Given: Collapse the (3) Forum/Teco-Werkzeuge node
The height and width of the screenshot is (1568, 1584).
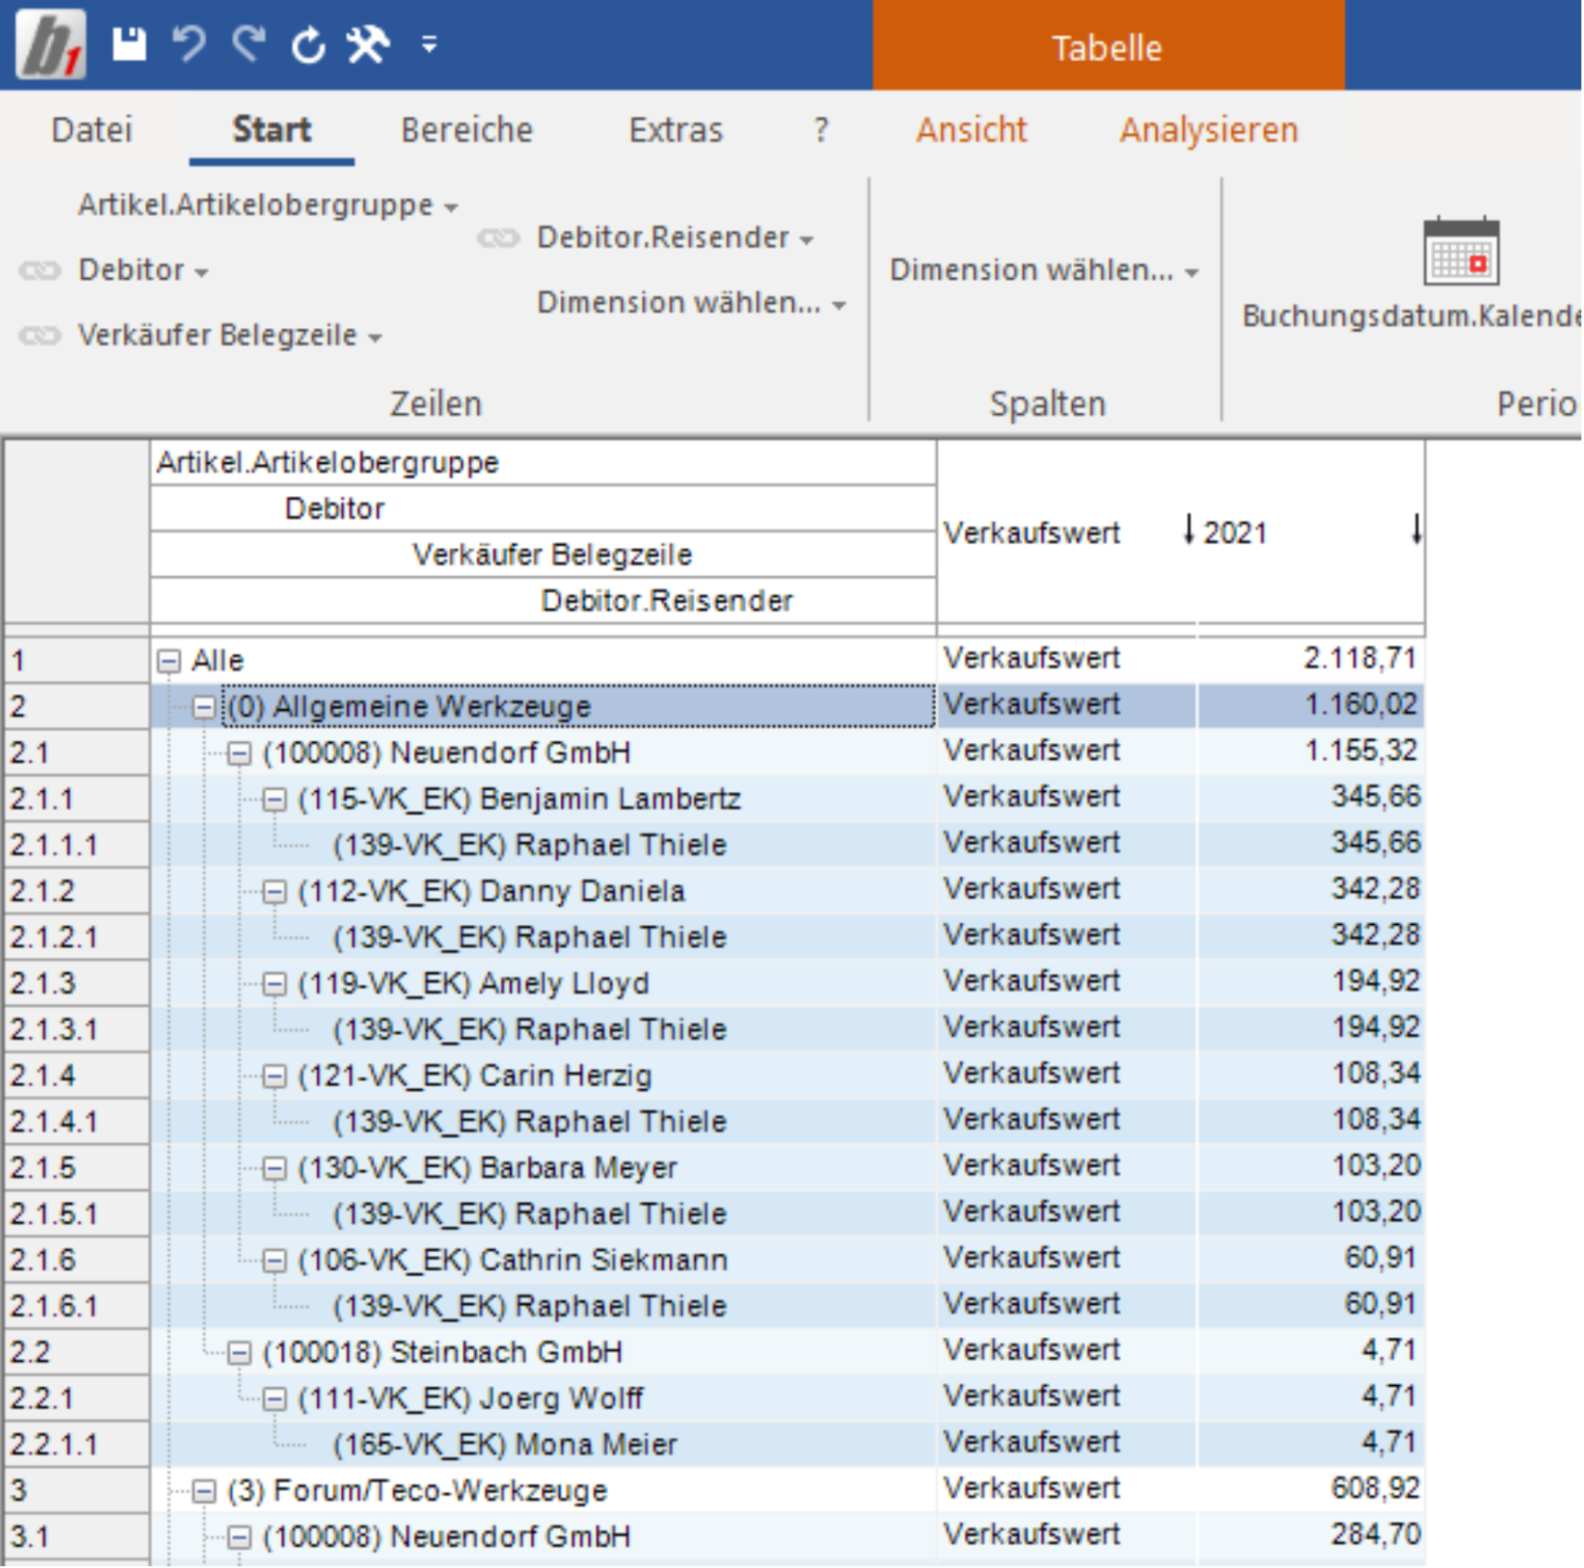Looking at the screenshot, I should (204, 1492).
